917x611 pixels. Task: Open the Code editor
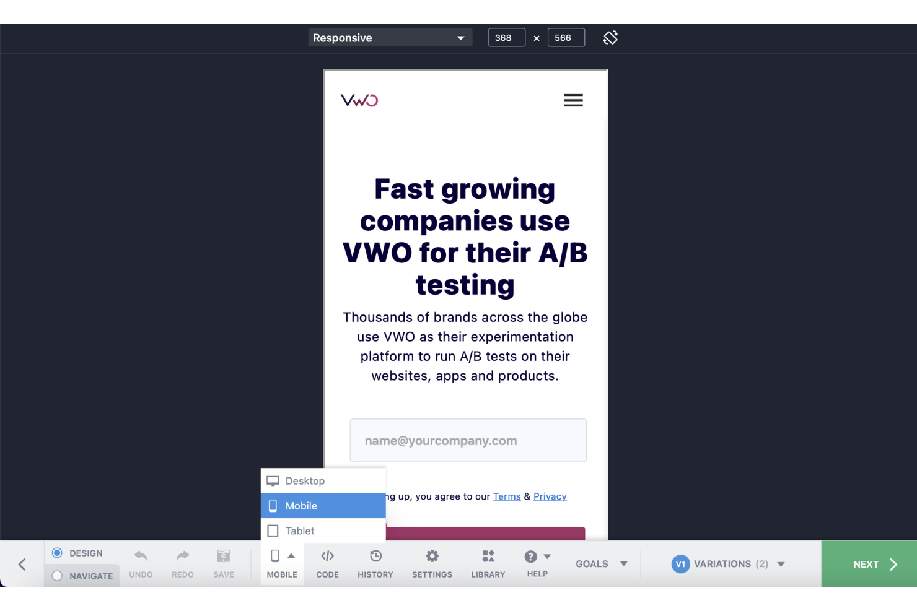coord(328,564)
